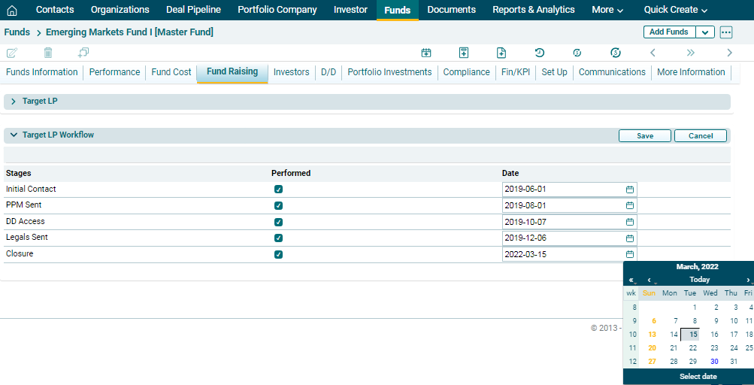Click the delete trash icon
Screen dimensions: 754x385
[x=48, y=53]
